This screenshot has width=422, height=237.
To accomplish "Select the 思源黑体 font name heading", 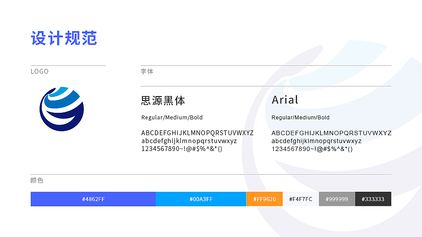I will click(163, 101).
